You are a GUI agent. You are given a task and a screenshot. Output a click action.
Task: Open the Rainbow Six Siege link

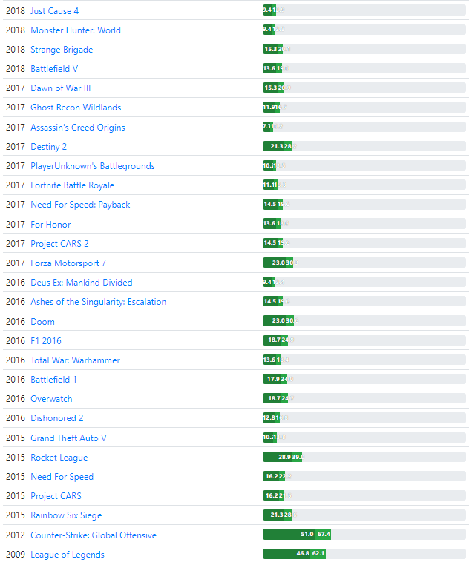(66, 515)
